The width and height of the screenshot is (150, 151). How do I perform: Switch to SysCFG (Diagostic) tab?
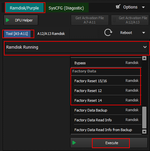(66, 8)
